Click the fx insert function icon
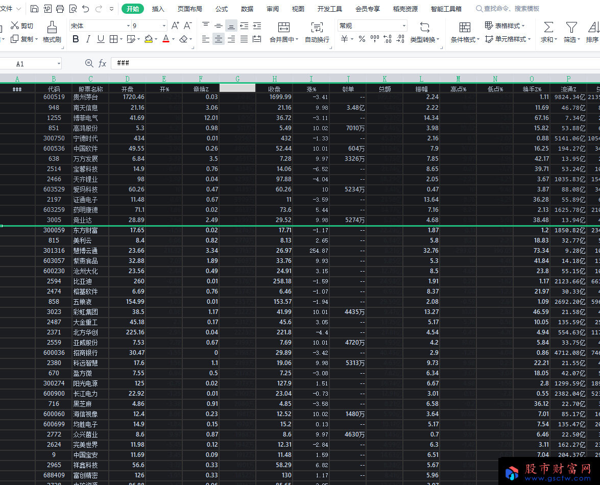The height and width of the screenshot is (485, 600). [x=102, y=63]
